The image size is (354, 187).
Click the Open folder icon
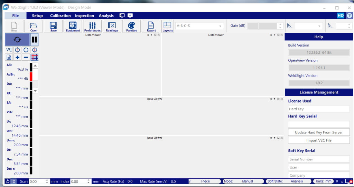tap(34, 26)
